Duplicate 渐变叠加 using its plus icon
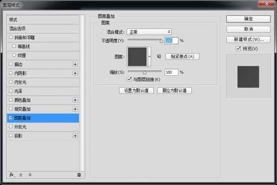The width and height of the screenshot is (277, 185). (x=75, y=109)
